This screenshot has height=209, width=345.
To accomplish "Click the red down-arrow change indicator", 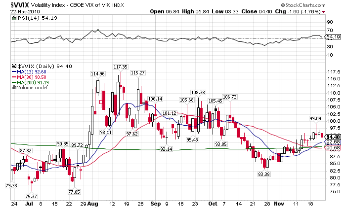I will tap(323, 12).
